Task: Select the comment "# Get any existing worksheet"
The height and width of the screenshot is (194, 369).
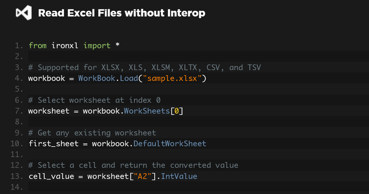Action: pos(92,133)
